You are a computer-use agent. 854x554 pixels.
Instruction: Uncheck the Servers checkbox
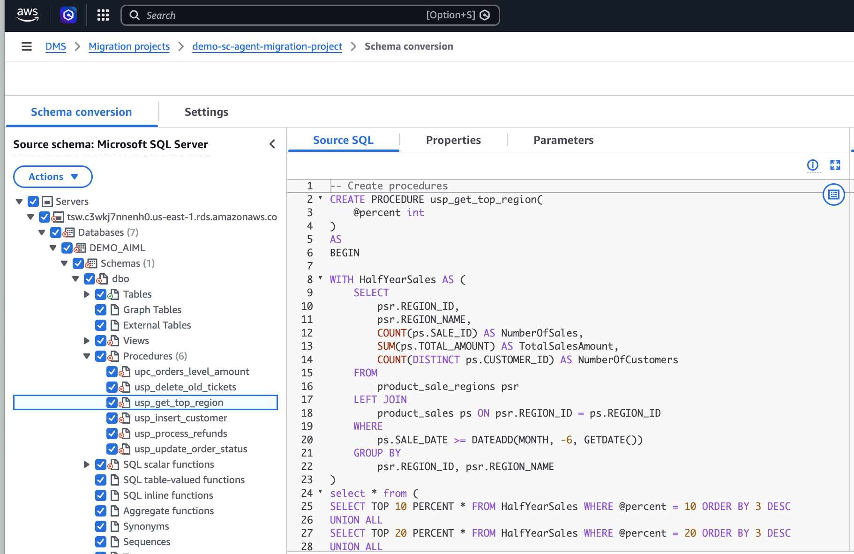(33, 202)
